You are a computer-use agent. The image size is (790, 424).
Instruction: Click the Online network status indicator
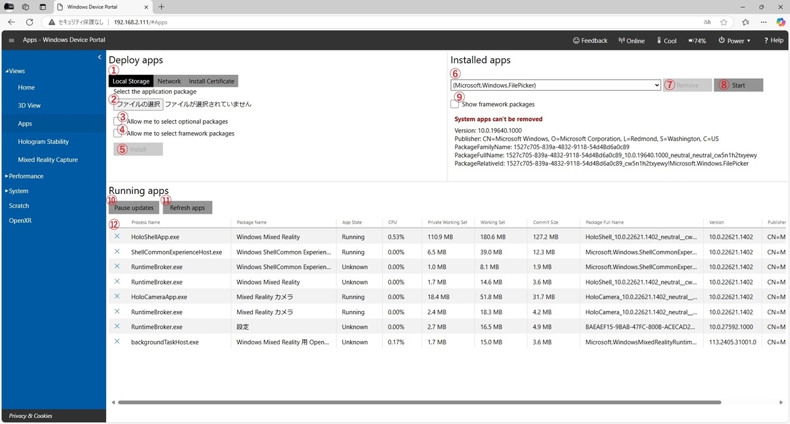tap(631, 41)
